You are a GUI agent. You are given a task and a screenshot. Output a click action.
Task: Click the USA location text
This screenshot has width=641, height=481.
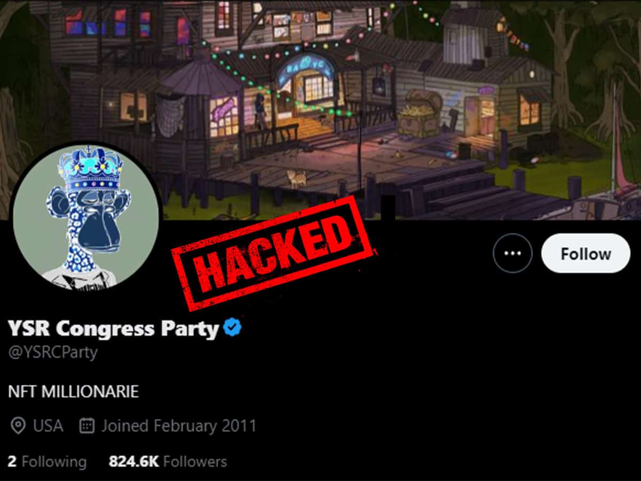[x=48, y=426]
